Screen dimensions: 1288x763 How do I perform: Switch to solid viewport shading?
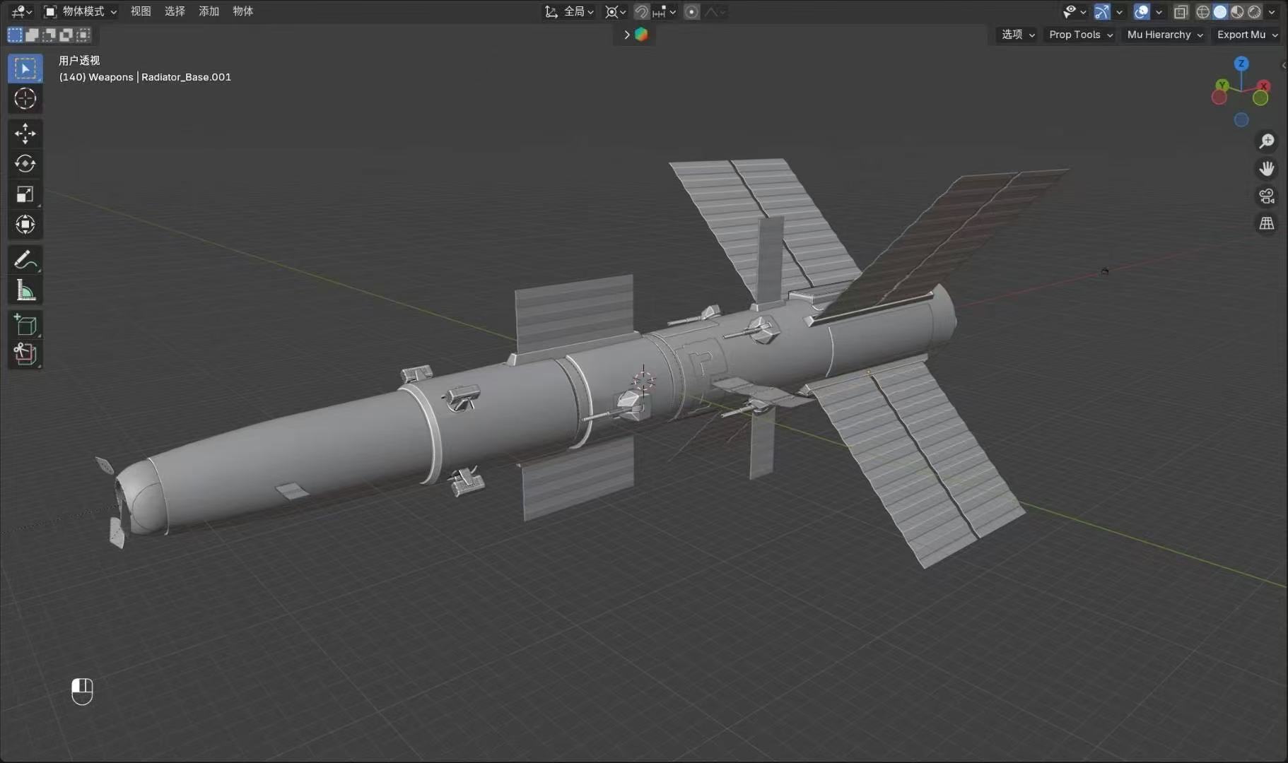click(1220, 11)
